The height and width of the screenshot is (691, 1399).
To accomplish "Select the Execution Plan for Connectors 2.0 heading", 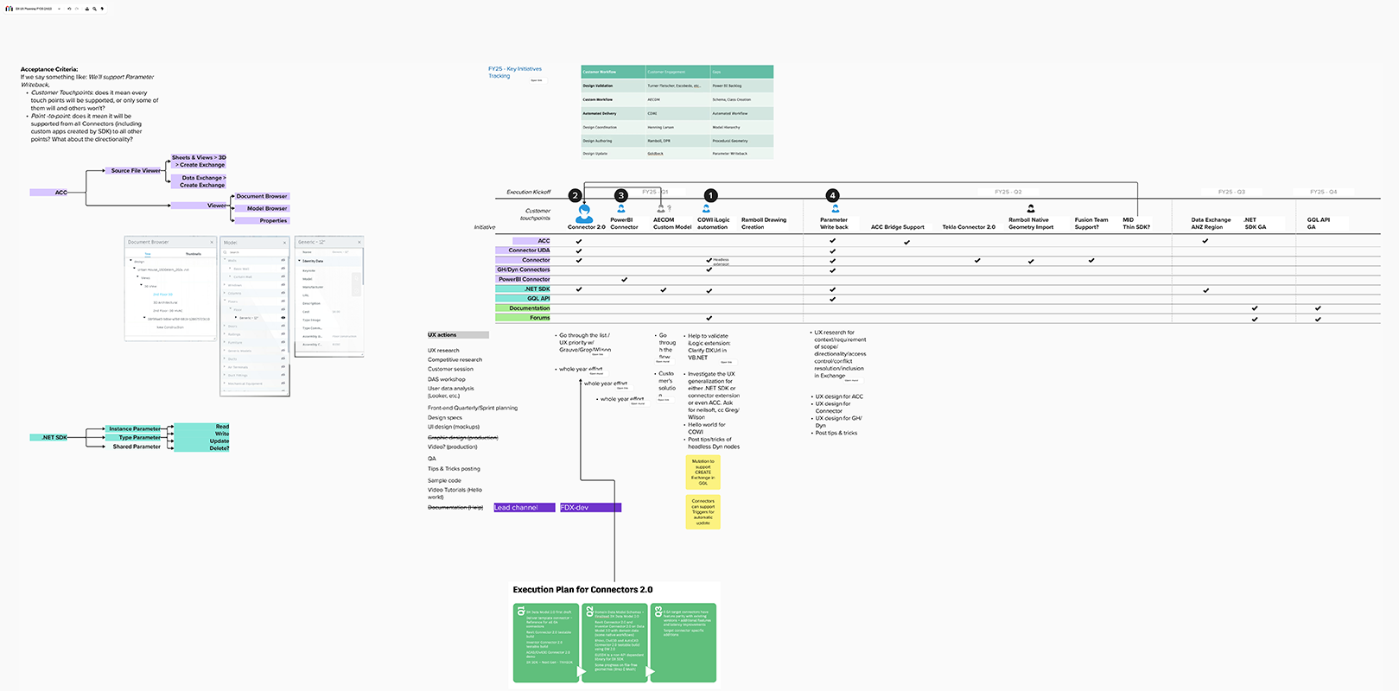I will point(583,590).
